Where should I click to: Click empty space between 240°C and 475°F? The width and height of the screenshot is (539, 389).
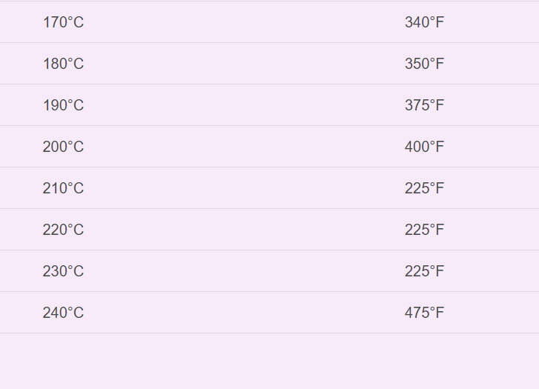[245, 313]
